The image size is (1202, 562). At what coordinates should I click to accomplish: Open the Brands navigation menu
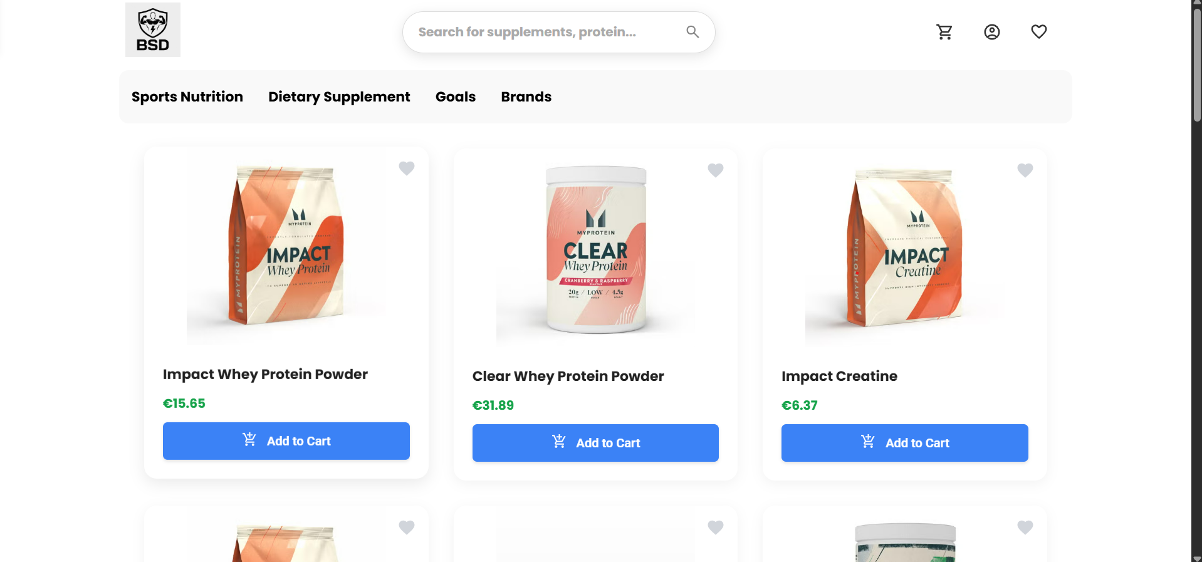click(526, 97)
